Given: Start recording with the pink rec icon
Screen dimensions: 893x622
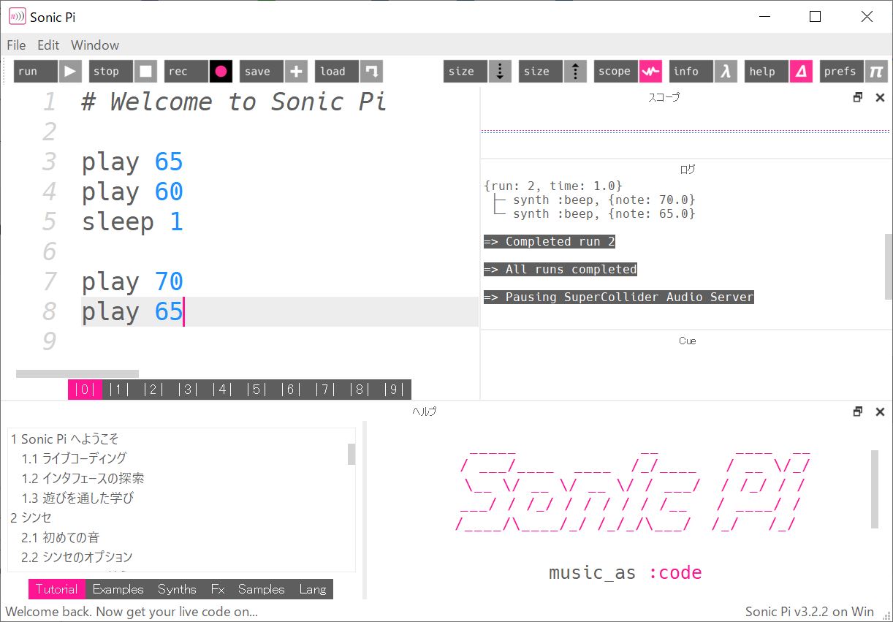Looking at the screenshot, I should pos(221,71).
